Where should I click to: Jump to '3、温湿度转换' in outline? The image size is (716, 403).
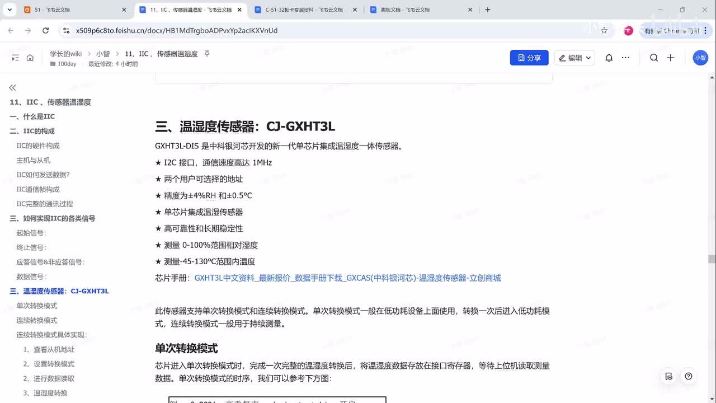(45, 393)
